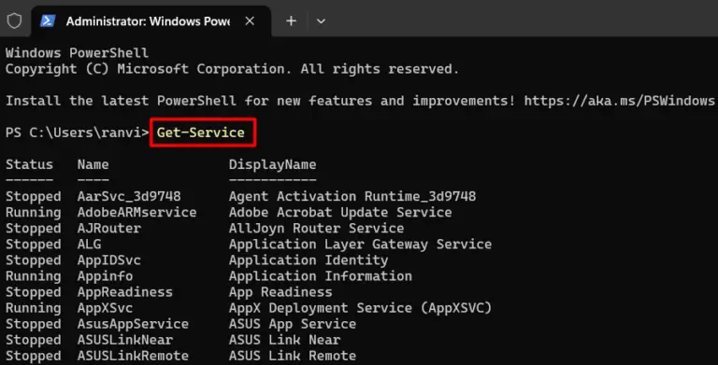718x365 pixels.
Task: Click service name AppXSvc
Action: pos(105,308)
